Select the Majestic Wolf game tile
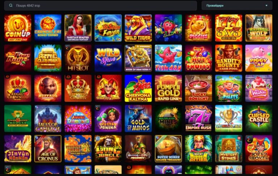 259,28
